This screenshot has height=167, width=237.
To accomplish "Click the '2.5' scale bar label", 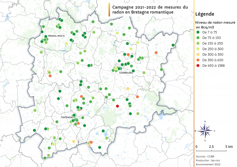I will [211, 146].
